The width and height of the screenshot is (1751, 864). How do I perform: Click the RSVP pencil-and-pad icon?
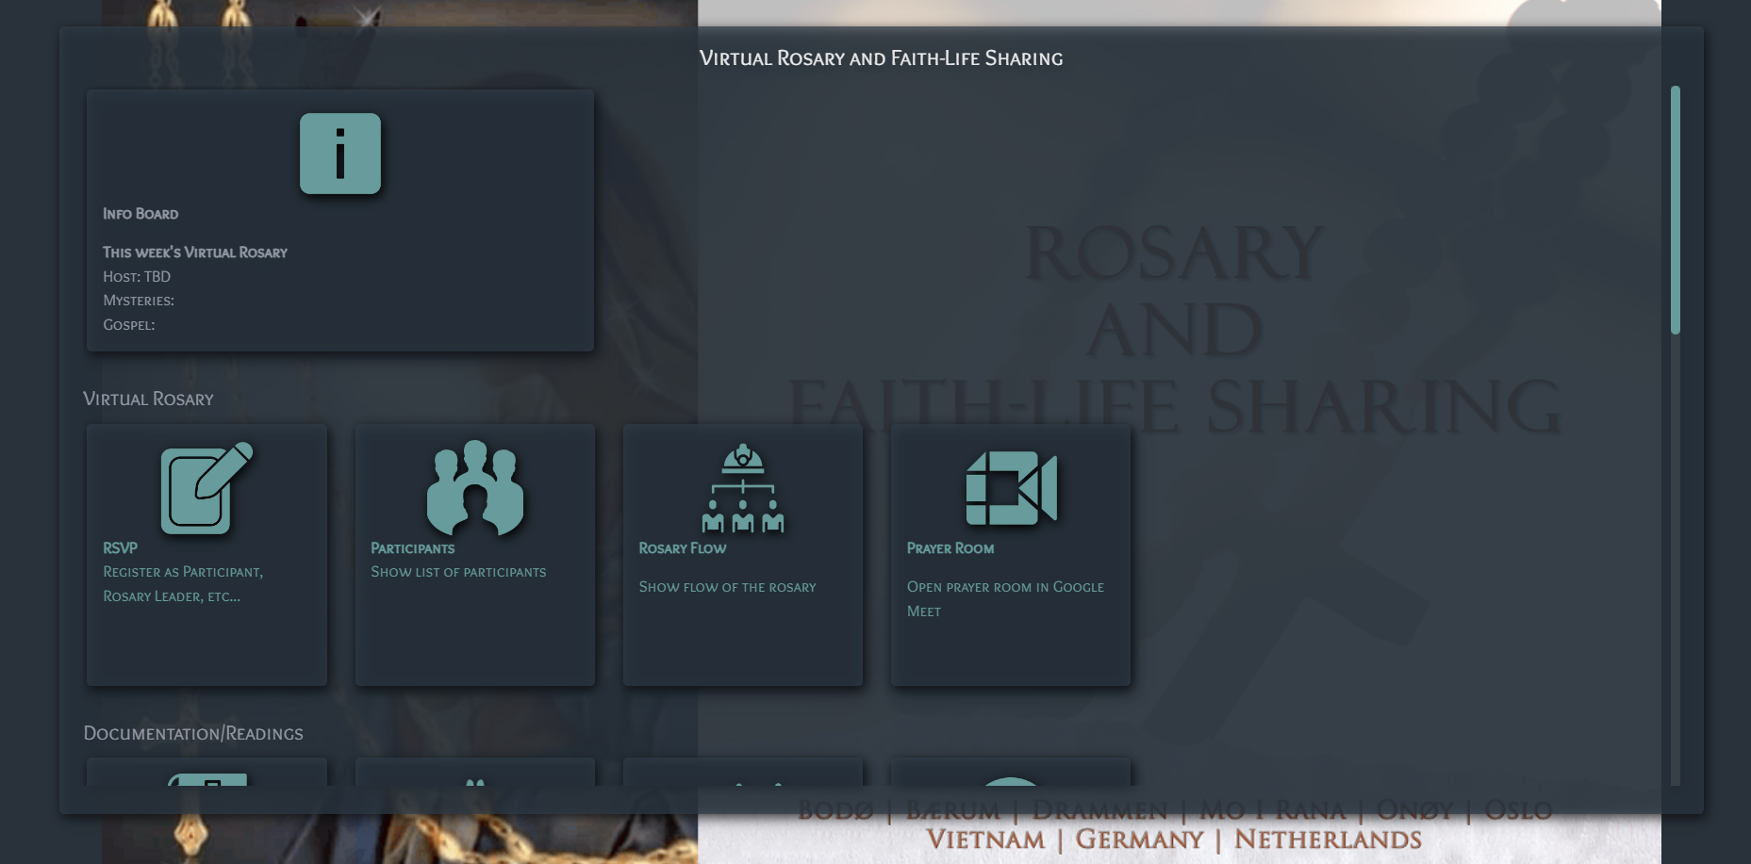[x=206, y=488]
